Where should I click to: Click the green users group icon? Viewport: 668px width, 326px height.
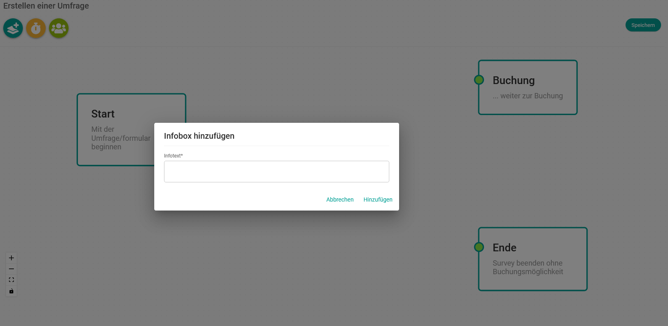point(59,28)
